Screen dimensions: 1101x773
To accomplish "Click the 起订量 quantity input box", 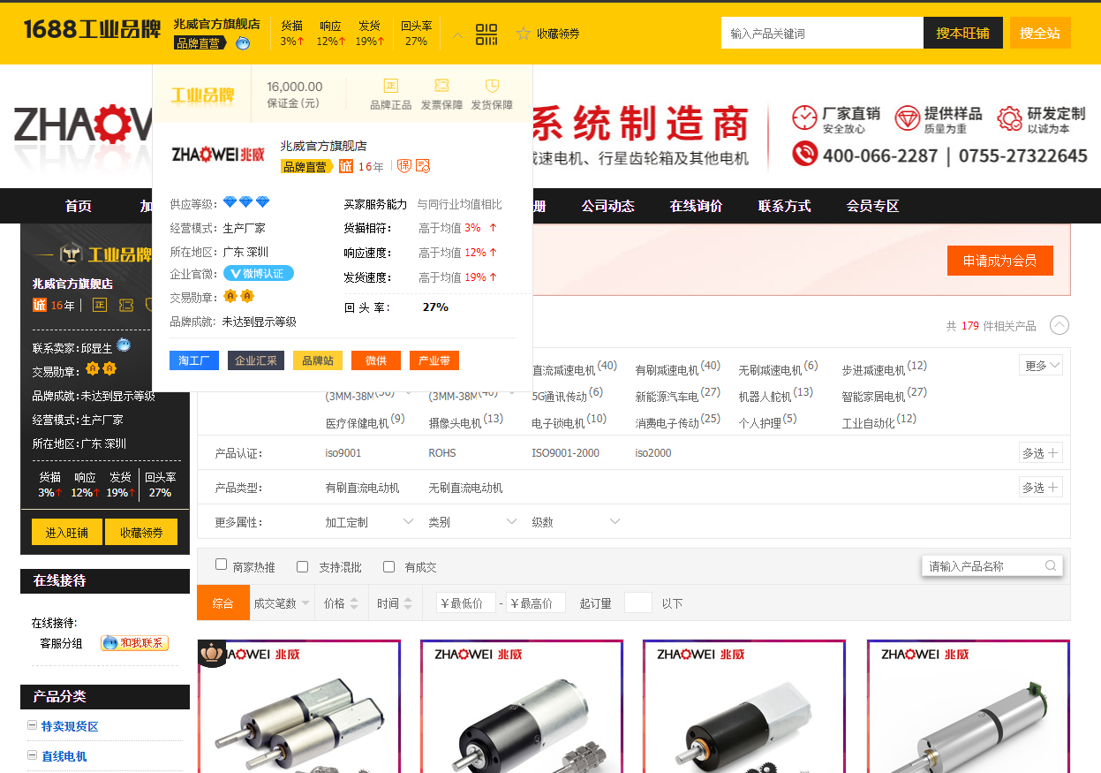I will pyautogui.click(x=638, y=603).
